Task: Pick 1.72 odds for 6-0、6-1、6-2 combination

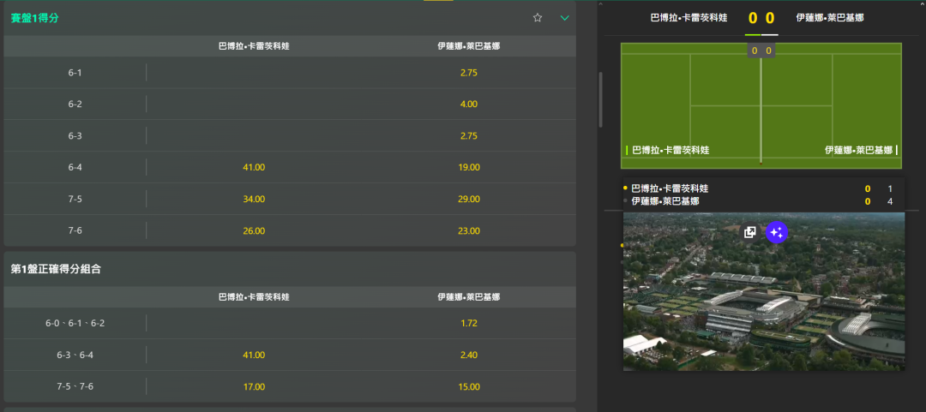Action: [468, 323]
